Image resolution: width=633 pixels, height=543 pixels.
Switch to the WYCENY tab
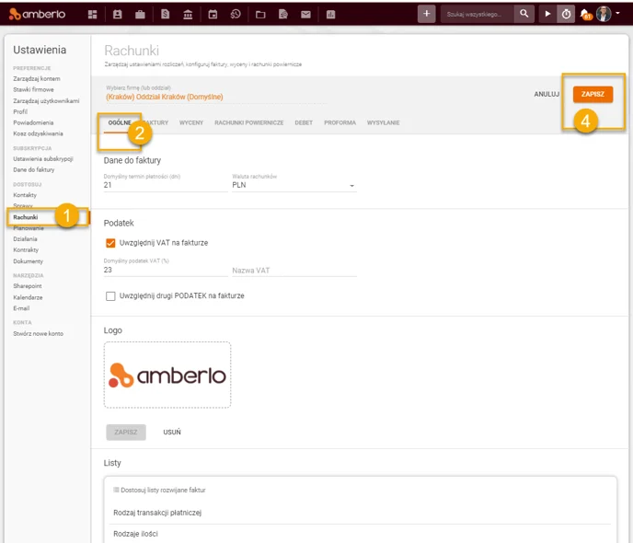(191, 122)
